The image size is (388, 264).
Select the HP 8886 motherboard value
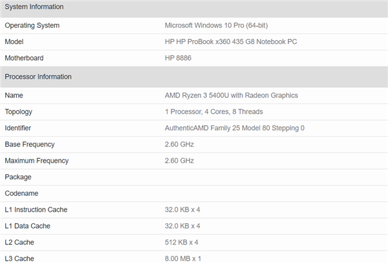pyautogui.click(x=178, y=58)
